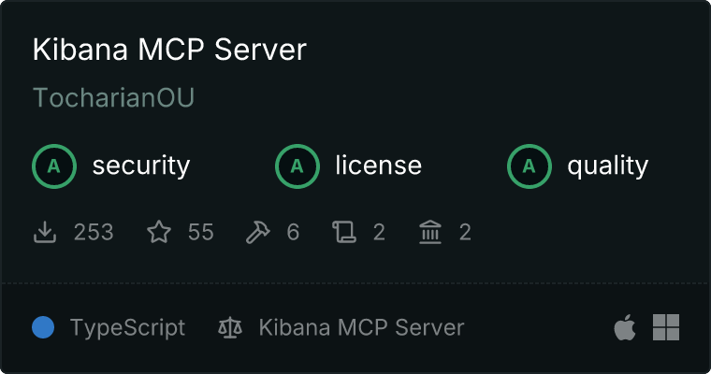Select the security label text
The width and height of the screenshot is (711, 374).
click(x=141, y=165)
